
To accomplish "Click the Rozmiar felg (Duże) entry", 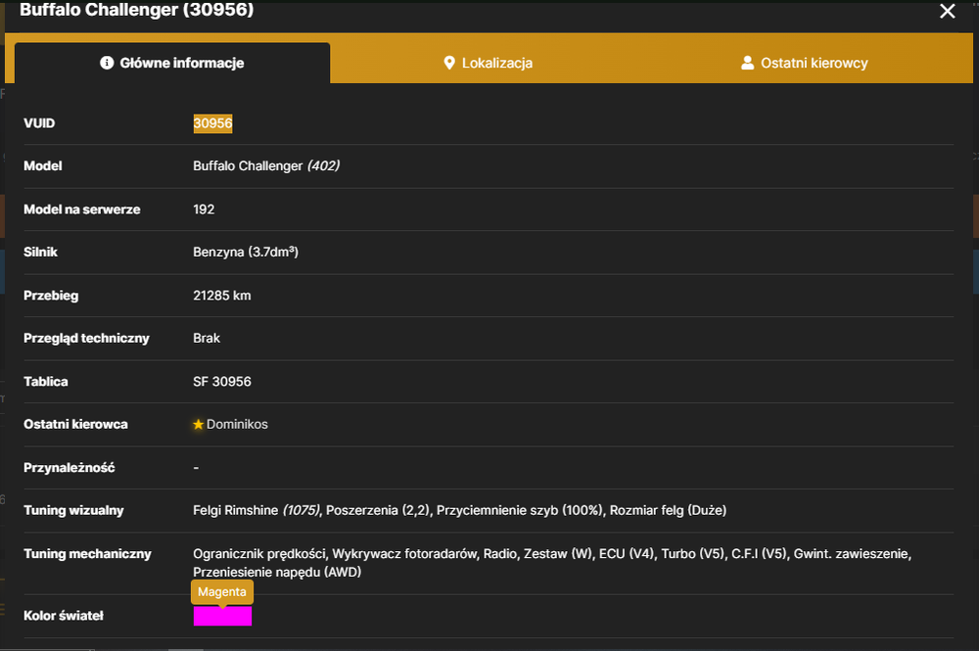I will tap(668, 511).
